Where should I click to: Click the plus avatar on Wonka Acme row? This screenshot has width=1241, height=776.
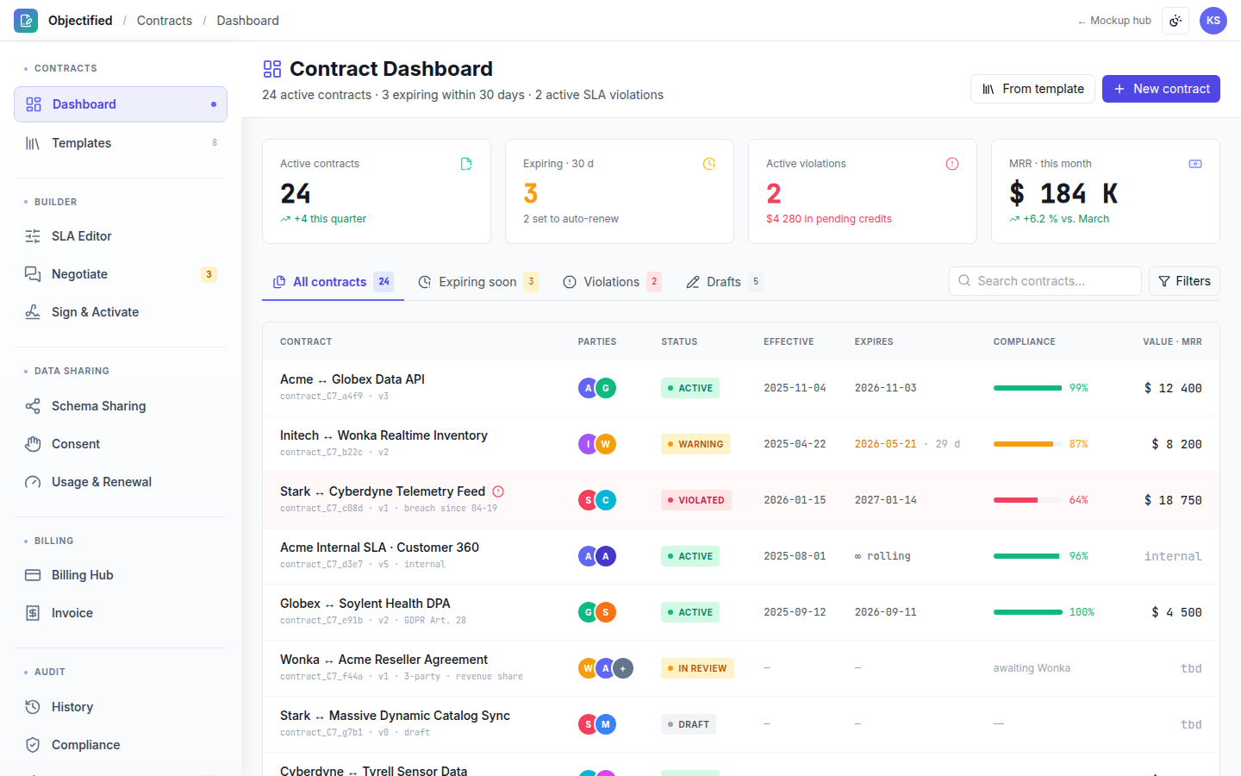point(623,668)
